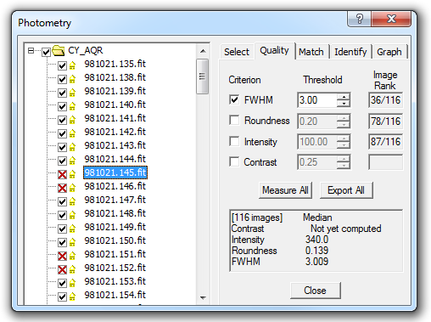Screen dimensions: 431x322
Task: Open the Graph tab
Action: 389,52
